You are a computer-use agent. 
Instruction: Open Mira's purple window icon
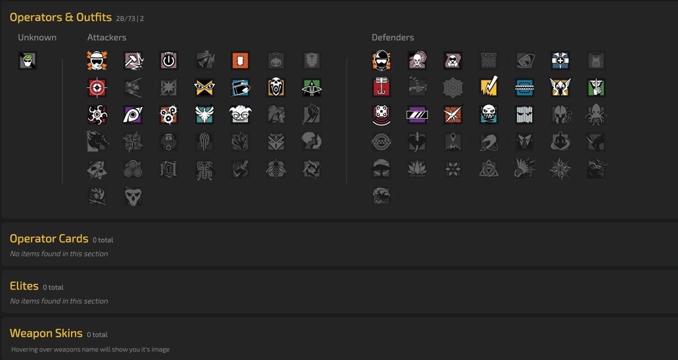pyautogui.click(x=417, y=115)
